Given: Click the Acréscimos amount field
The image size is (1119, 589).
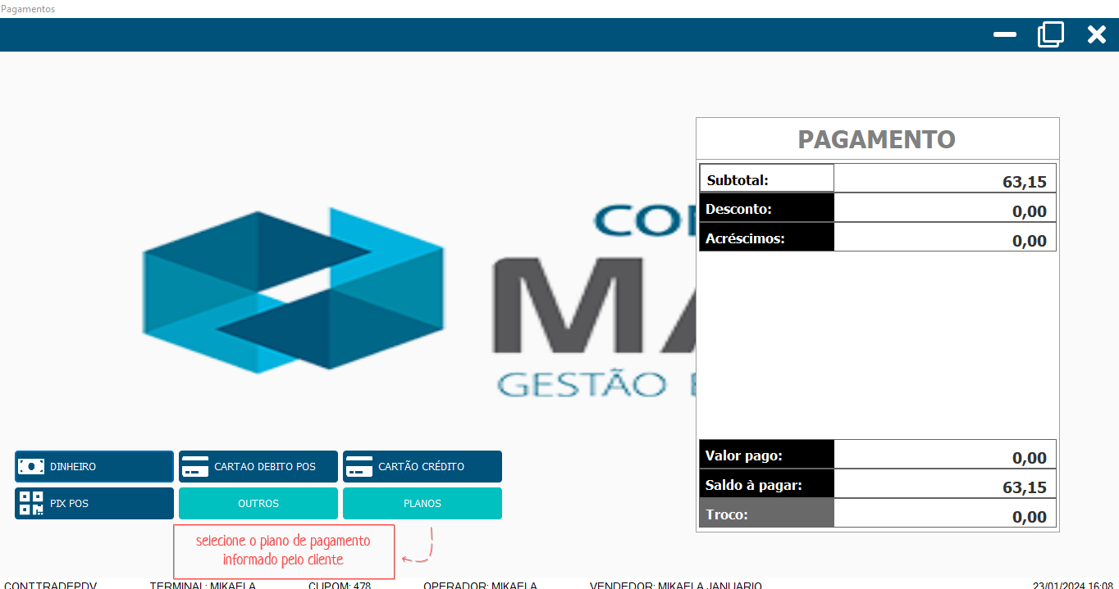Looking at the screenshot, I should (x=944, y=238).
